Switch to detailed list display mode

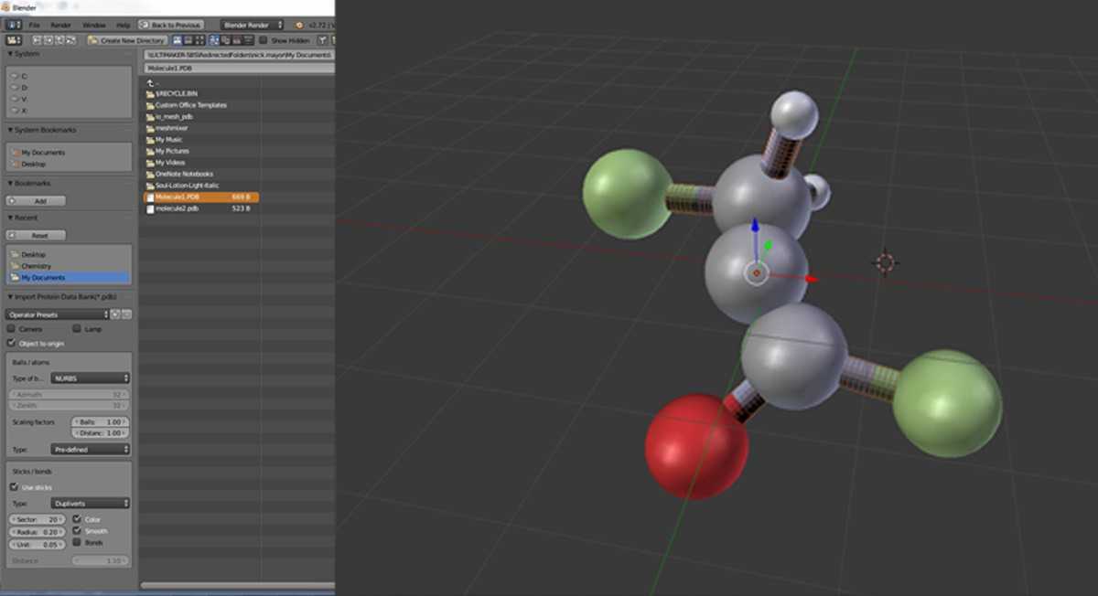(x=188, y=40)
